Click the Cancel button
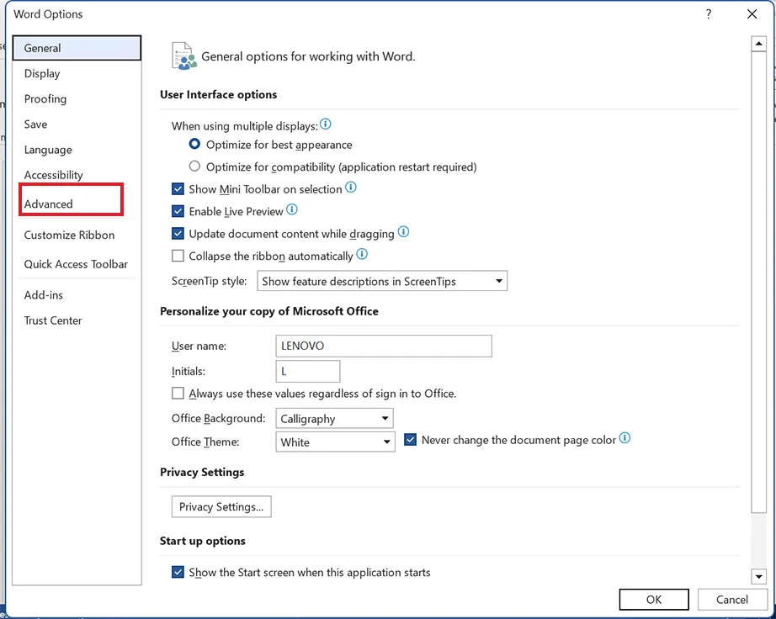The height and width of the screenshot is (619, 776). [x=732, y=600]
